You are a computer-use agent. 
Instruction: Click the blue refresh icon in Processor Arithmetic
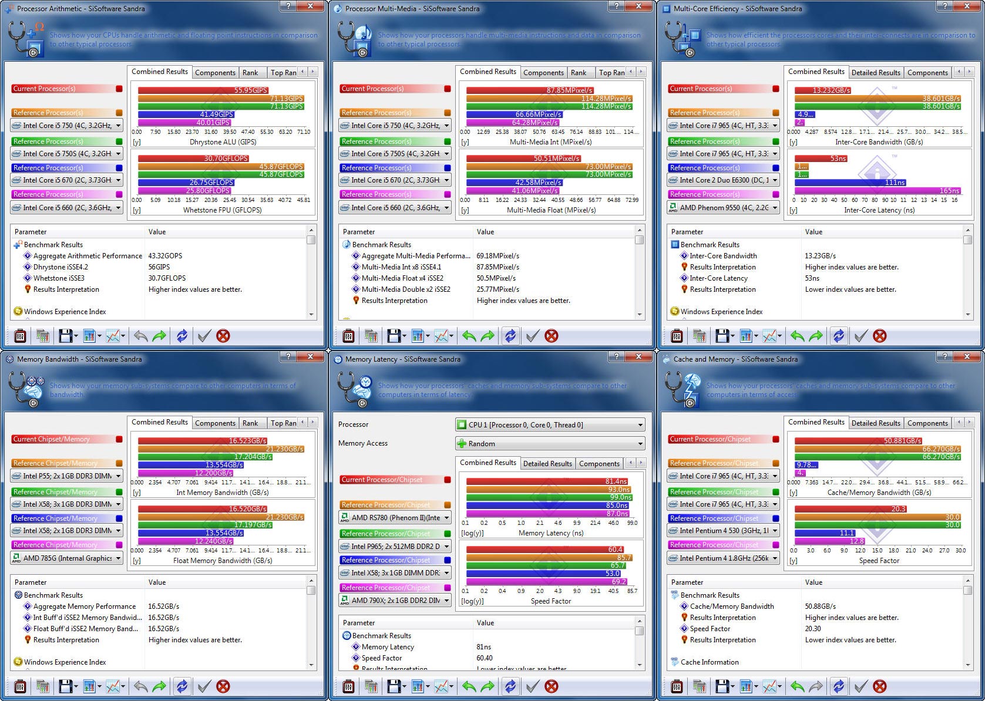pyautogui.click(x=182, y=336)
